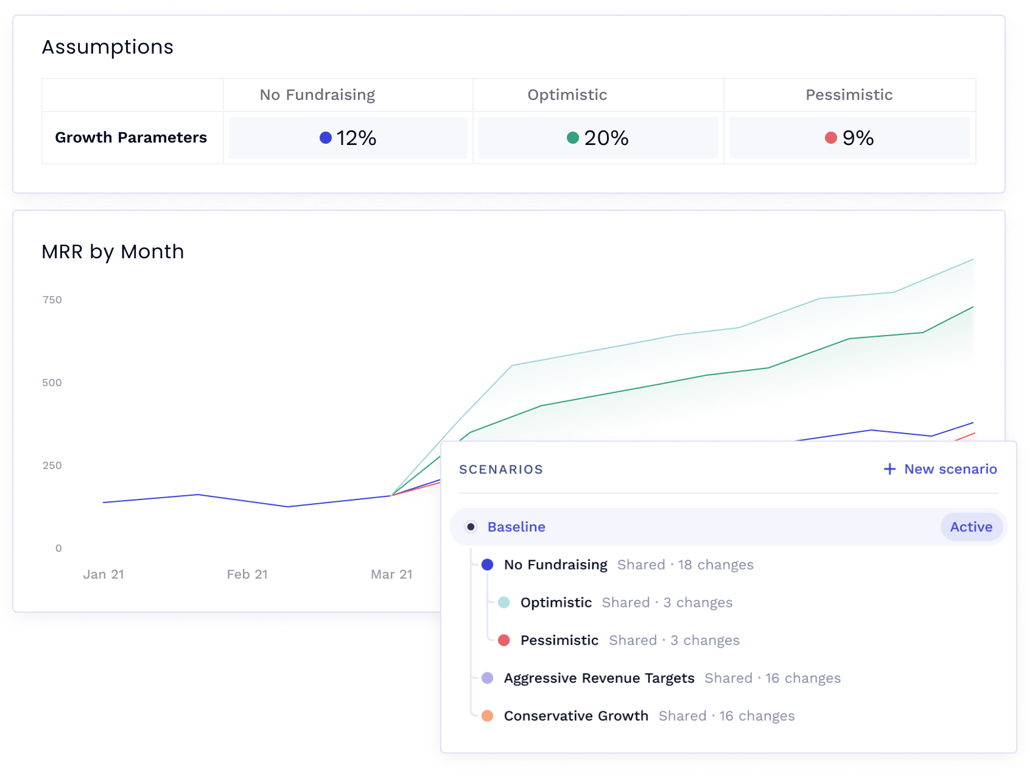Click the Growth Parameters row label
Image resolution: width=1035 pixels, height=776 pixels.
point(131,138)
